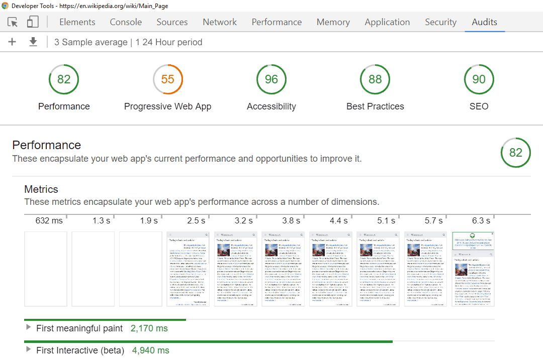The image size is (543, 359).
Task: Click the Progressive Web App label
Action: coord(167,106)
